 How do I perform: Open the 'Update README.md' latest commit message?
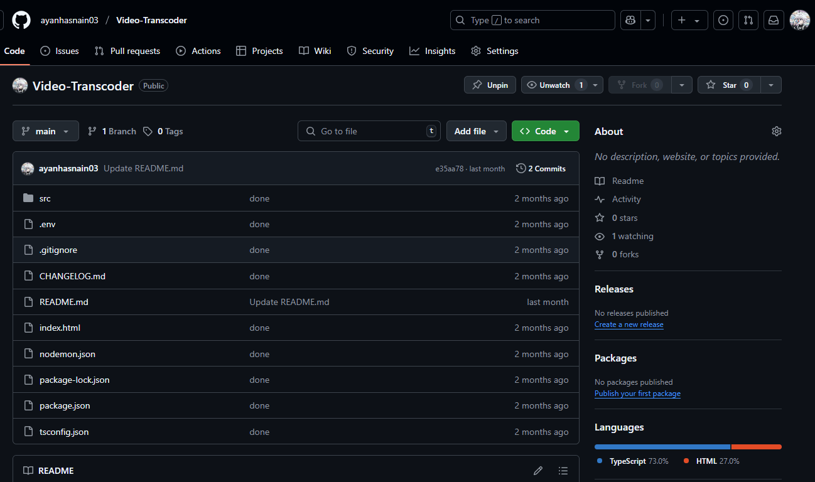coord(143,168)
